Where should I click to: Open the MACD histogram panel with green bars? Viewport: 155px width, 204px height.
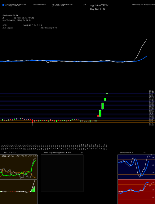click(19, 192)
